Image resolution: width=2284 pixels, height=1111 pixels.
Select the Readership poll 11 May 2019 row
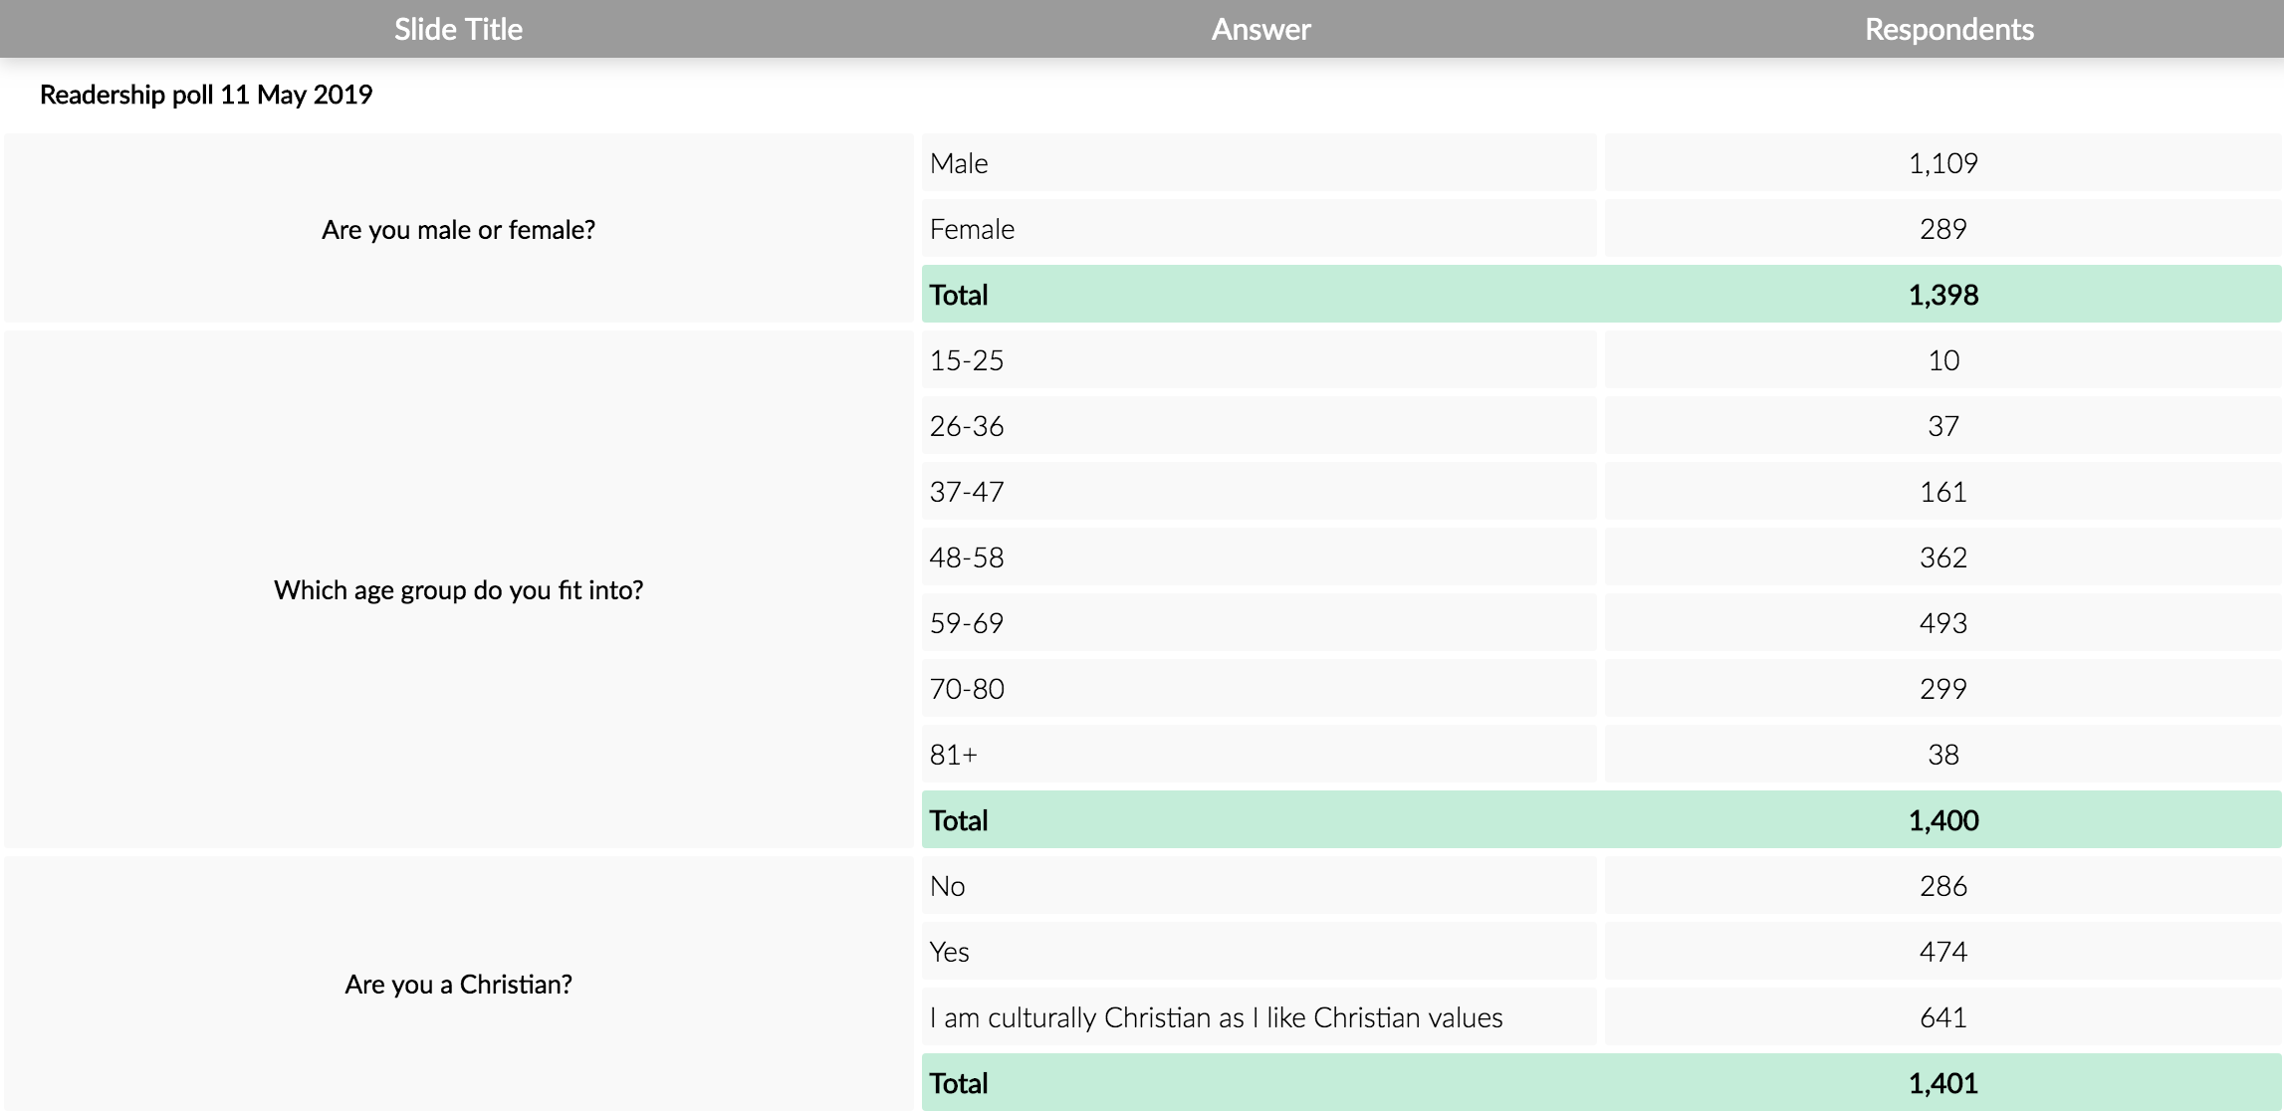[x=206, y=95]
